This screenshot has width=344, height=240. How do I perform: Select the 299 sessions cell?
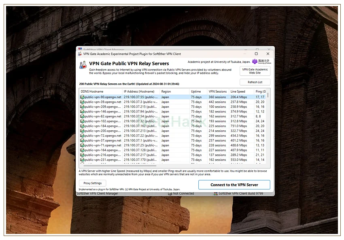(217, 136)
